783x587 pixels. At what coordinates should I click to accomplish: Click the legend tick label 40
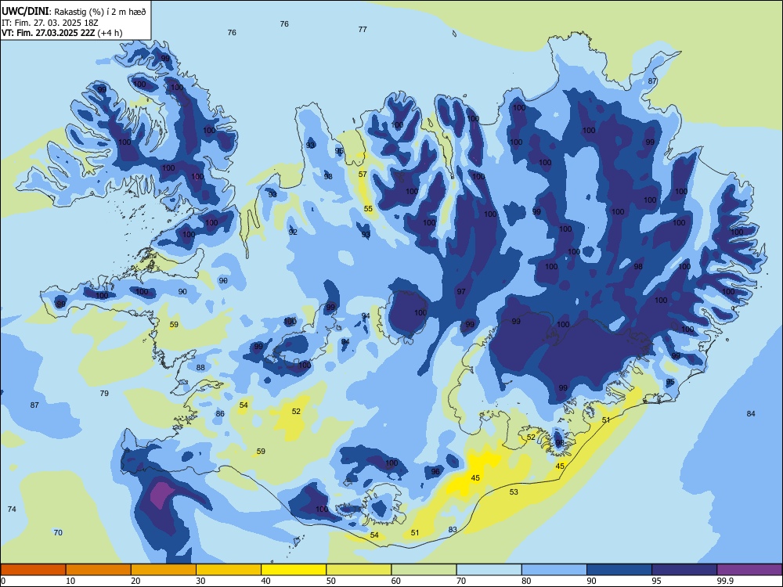(265, 581)
